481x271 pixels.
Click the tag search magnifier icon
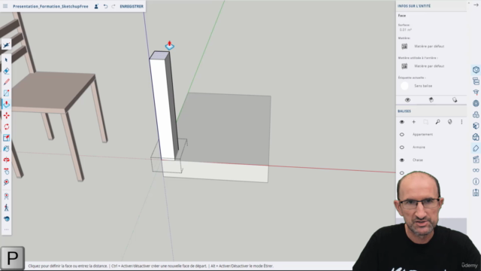pos(437,122)
